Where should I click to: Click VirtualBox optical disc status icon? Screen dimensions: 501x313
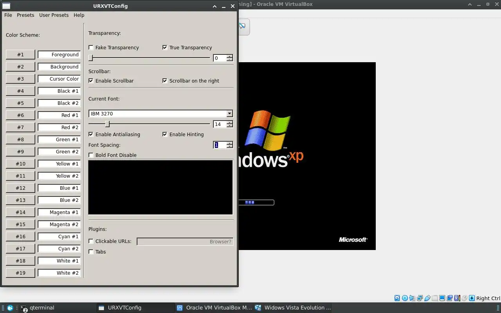pyautogui.click(x=405, y=298)
